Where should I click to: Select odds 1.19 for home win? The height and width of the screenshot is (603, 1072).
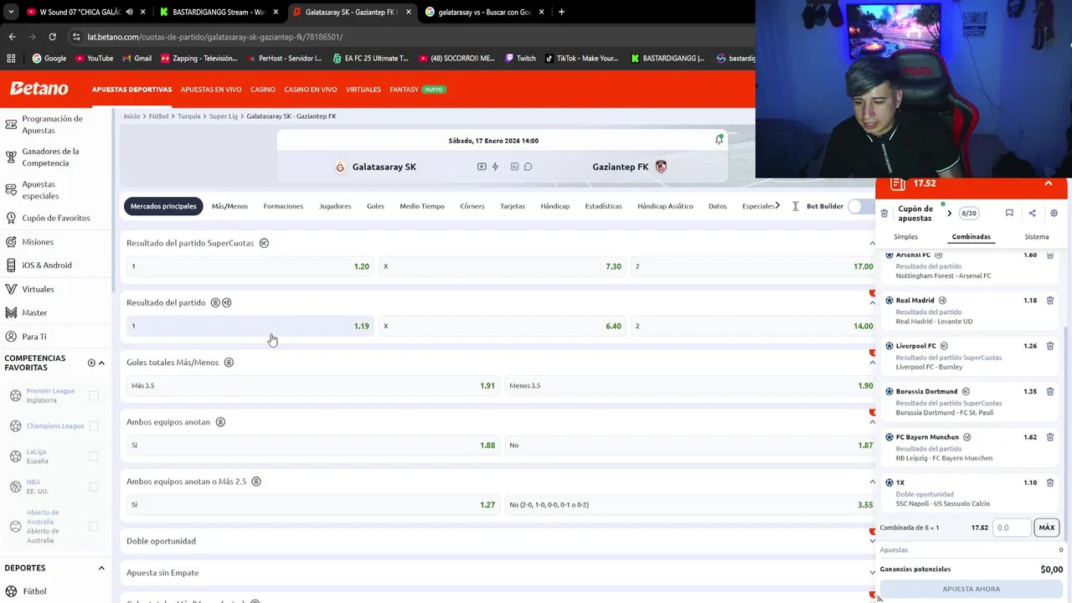250,326
